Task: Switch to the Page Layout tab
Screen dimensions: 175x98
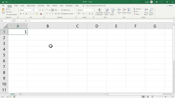Action: (x=31, y=5)
